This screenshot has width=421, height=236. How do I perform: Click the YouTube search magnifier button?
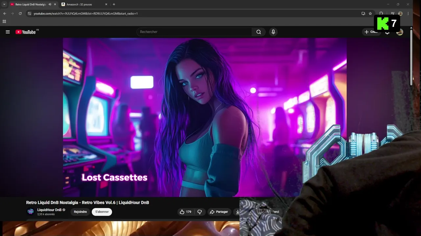point(259,32)
